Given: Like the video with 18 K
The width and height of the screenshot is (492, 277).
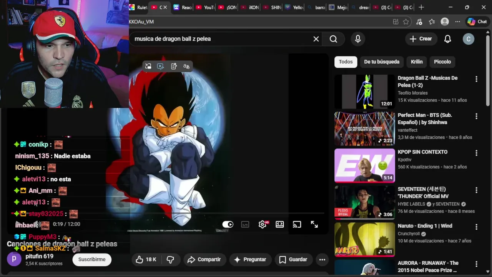Looking at the screenshot, I should pos(146,260).
